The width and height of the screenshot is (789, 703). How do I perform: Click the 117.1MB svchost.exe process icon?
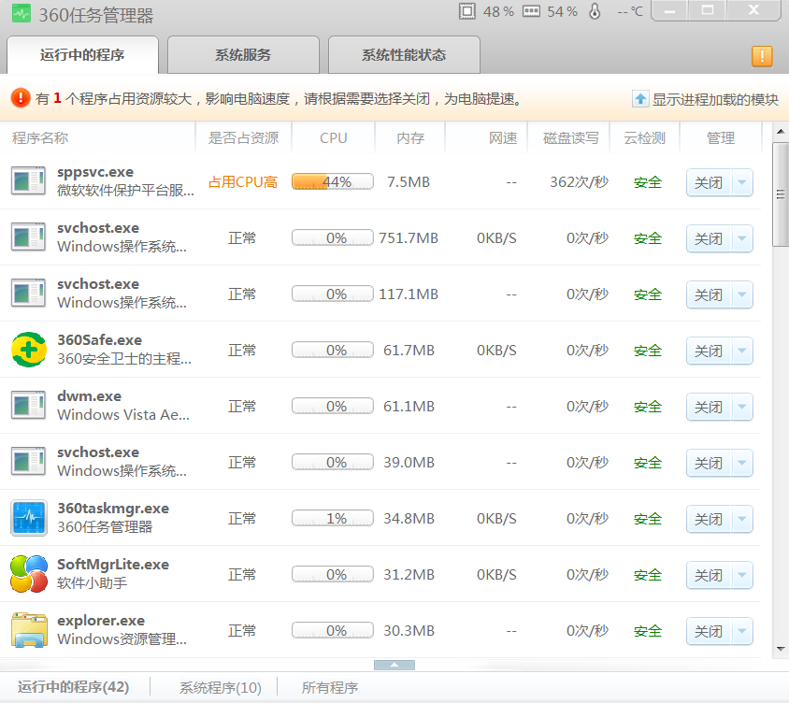pyautogui.click(x=29, y=294)
